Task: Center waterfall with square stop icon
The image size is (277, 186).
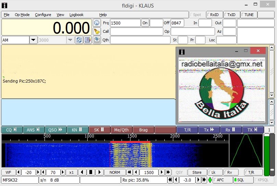Action: point(91,172)
